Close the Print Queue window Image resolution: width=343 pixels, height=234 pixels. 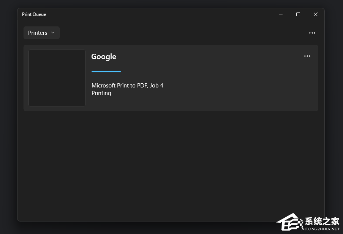315,14
